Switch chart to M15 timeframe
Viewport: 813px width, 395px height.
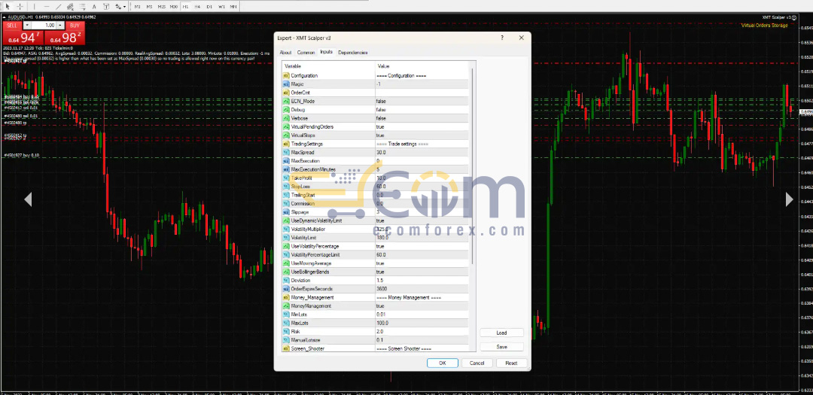(161, 7)
